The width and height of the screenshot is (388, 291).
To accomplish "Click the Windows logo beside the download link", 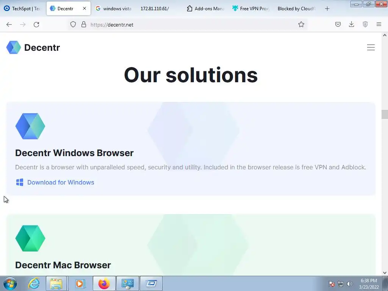I will coord(20,182).
